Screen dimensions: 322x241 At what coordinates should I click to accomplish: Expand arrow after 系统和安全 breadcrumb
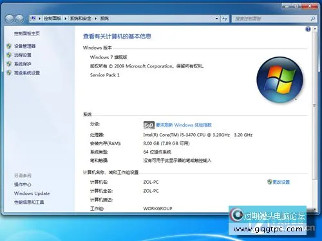click(x=96, y=19)
